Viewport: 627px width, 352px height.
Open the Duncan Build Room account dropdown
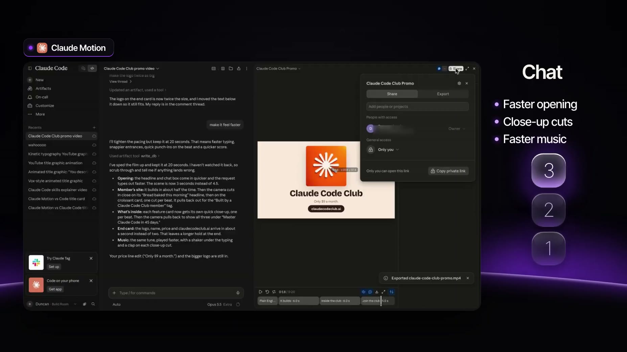coord(52,304)
